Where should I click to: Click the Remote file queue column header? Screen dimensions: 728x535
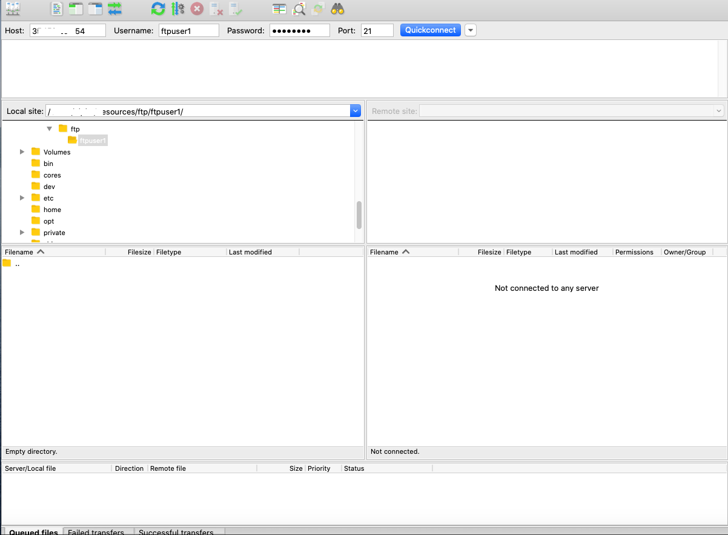(202, 468)
